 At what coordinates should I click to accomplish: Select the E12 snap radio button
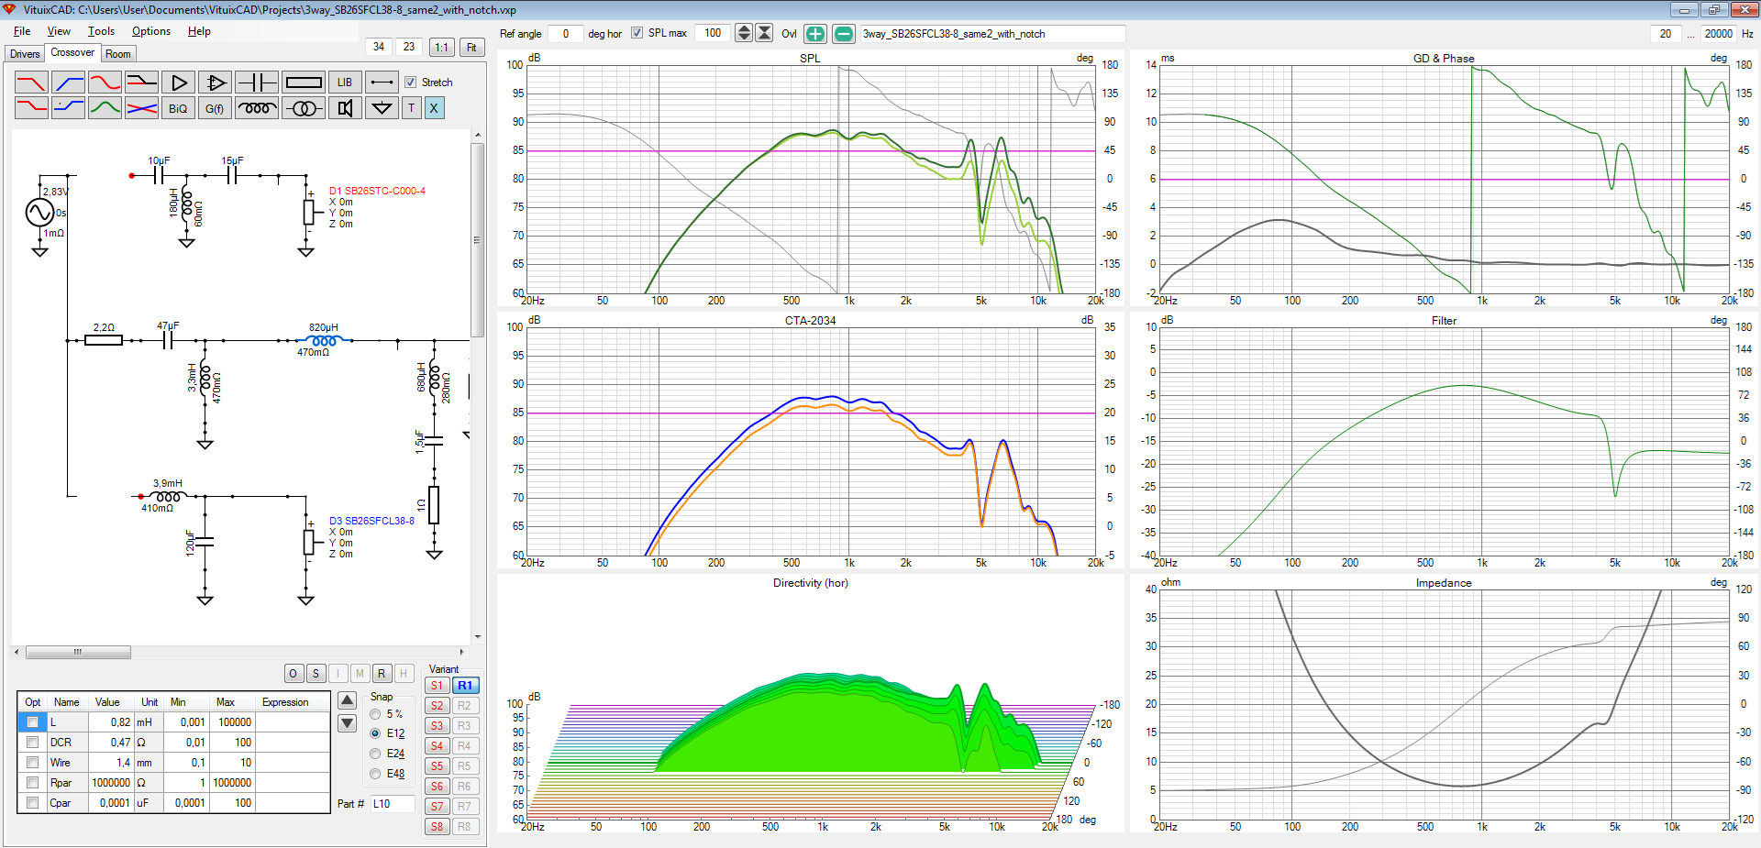375,733
